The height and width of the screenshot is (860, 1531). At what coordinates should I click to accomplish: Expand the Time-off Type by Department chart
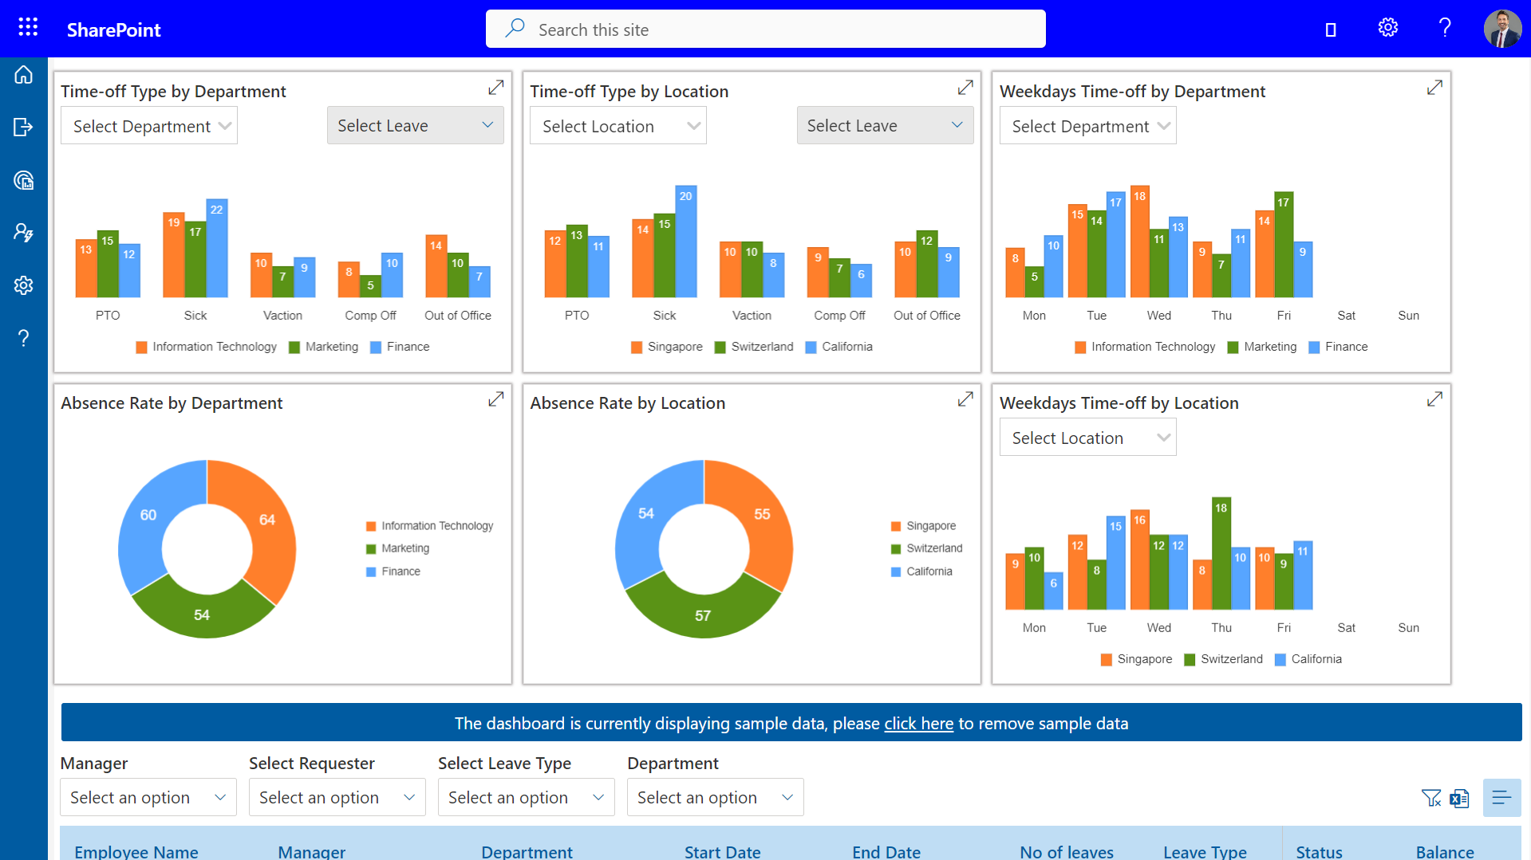(495, 88)
